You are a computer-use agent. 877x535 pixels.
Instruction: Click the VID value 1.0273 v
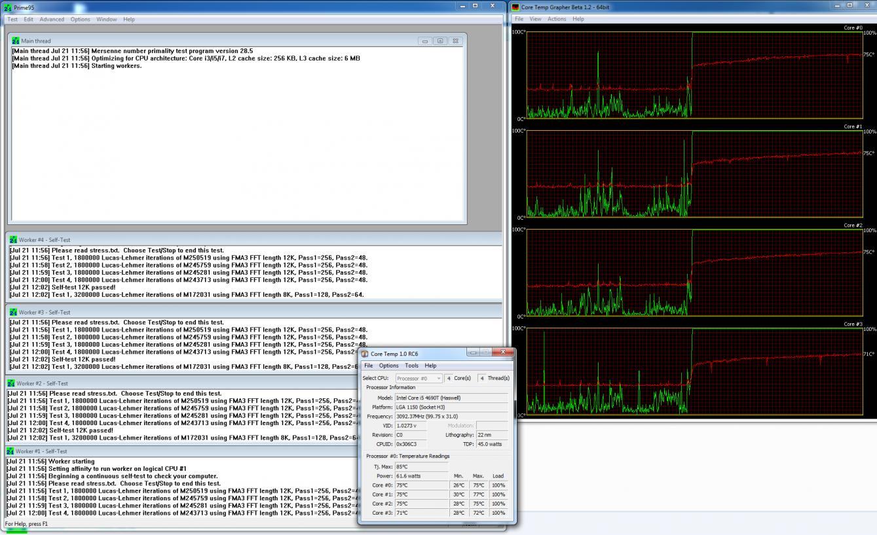[410, 425]
